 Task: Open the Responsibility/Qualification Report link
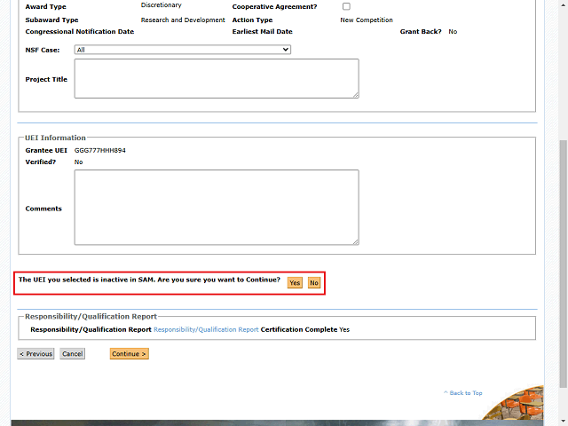coord(206,329)
